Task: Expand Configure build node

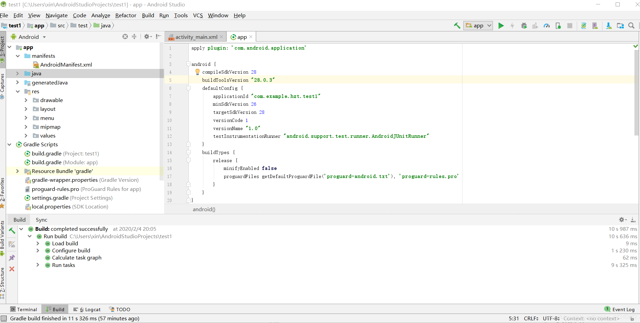Action: pos(38,250)
